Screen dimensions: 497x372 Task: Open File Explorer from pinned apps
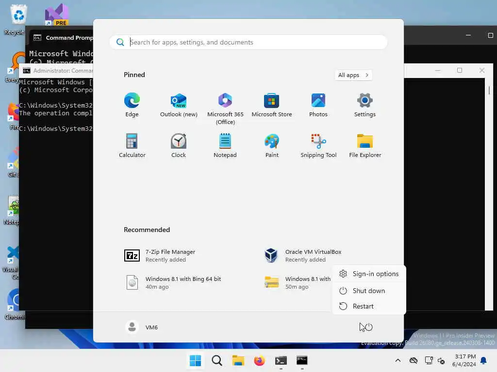[x=365, y=145]
